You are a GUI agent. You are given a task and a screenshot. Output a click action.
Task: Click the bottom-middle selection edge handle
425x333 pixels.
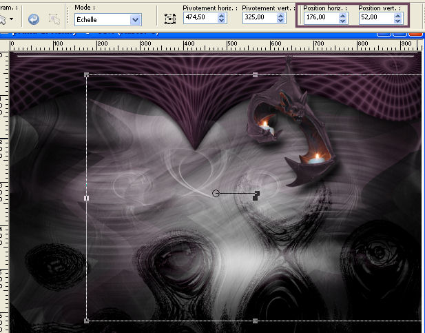[256, 321]
